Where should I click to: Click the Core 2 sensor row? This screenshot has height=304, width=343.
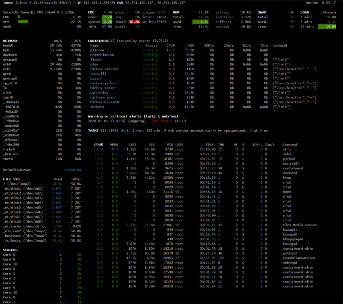[42, 278]
